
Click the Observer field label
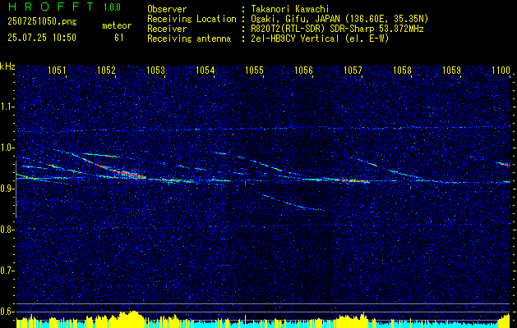pos(167,9)
